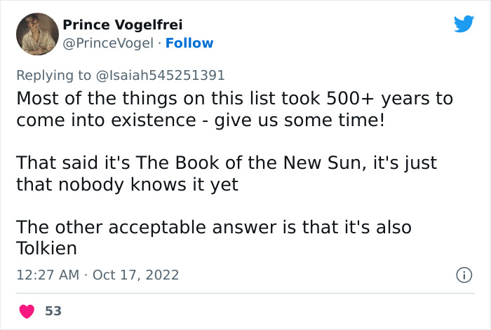This screenshot has width=491, height=330.
Task: View the 53 likes count
Action: click(53, 310)
